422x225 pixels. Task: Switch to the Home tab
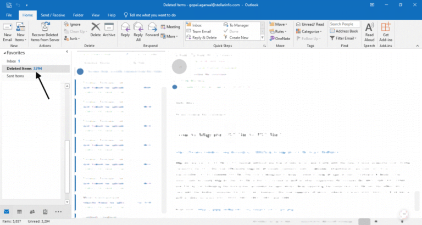[27, 15]
